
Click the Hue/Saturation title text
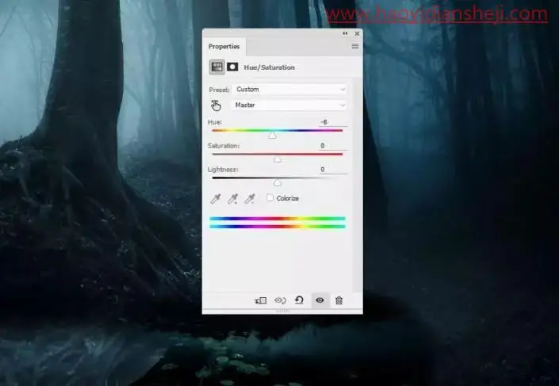click(269, 67)
